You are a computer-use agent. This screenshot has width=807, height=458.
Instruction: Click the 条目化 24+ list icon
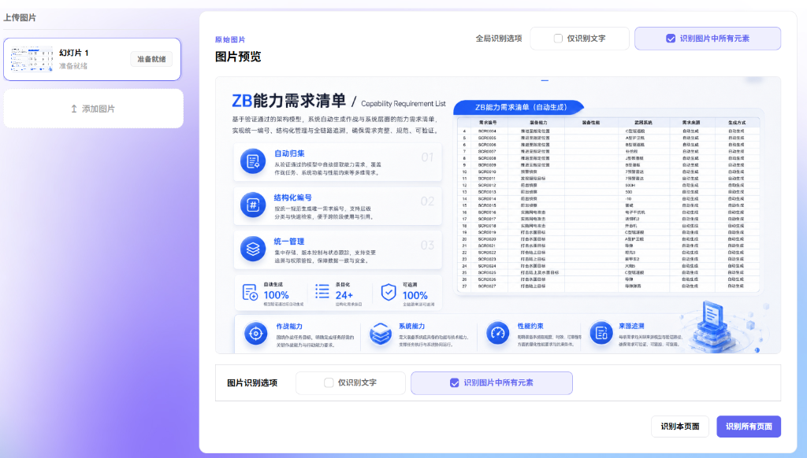[322, 291]
